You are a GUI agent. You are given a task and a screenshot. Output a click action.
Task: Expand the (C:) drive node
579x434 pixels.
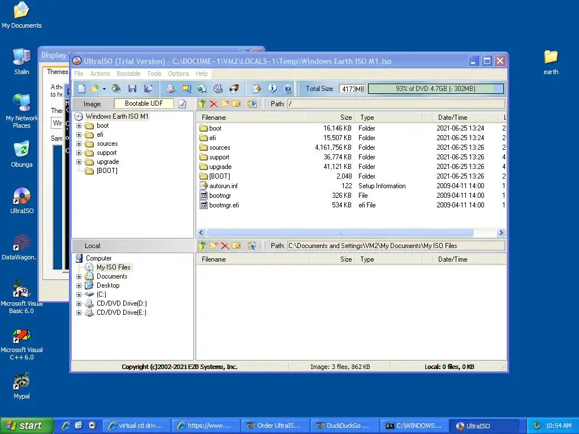[x=79, y=294]
